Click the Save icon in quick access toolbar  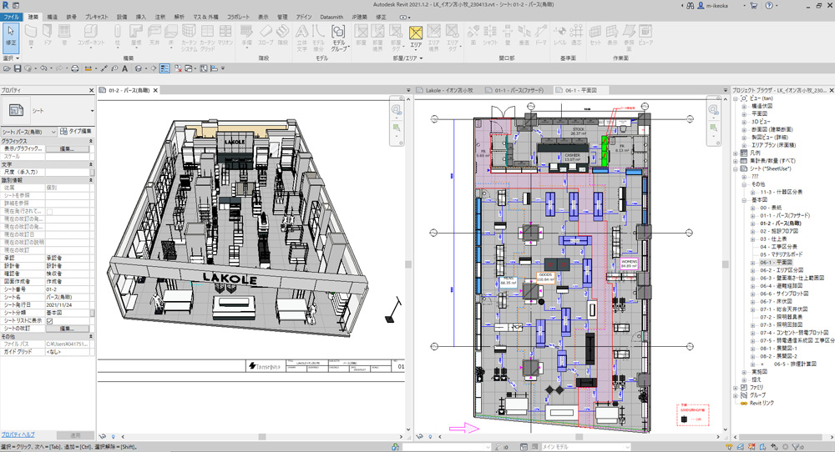tap(18, 68)
